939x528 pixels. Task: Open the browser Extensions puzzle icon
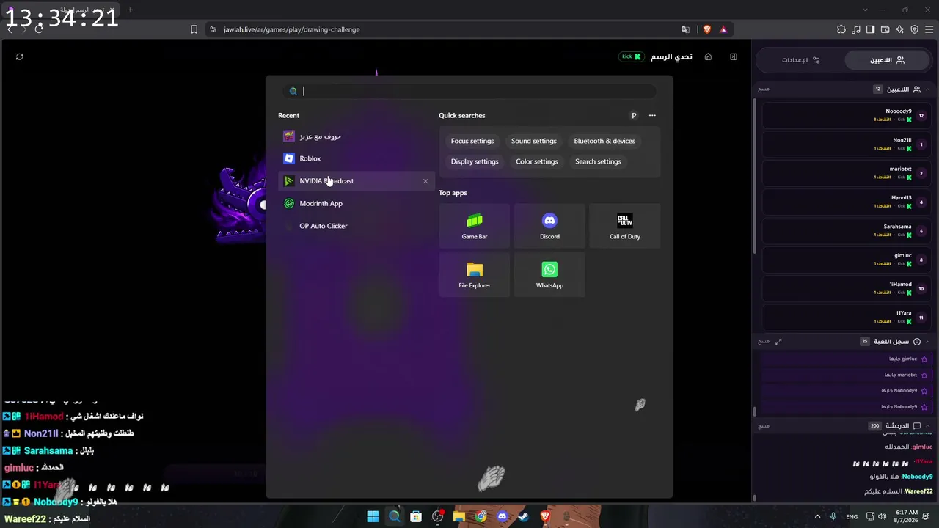[841, 29]
